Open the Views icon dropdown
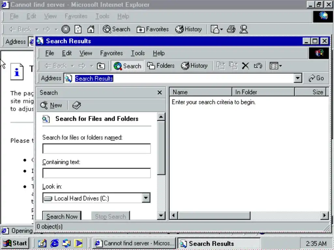Viewport: 334px width, 250px height. (x=275, y=66)
